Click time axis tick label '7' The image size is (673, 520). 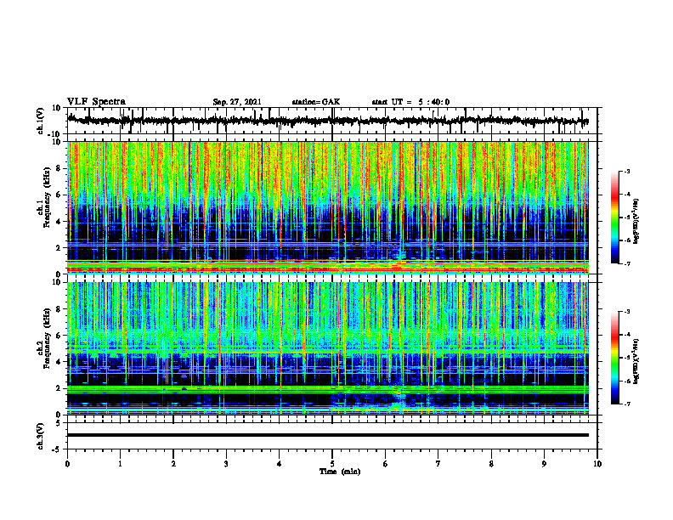tap(438, 464)
